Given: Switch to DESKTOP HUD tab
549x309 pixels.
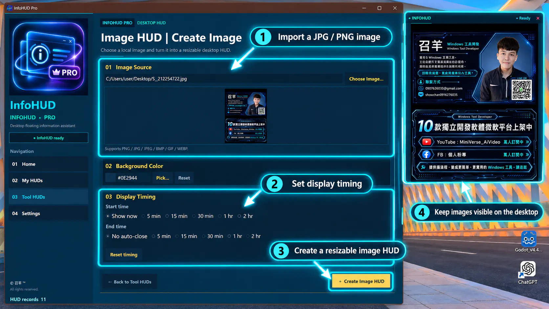Looking at the screenshot, I should [151, 23].
